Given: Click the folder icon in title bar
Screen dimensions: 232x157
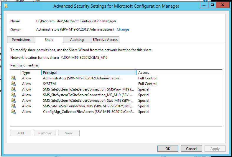Looking at the screenshot, I should [6, 6].
